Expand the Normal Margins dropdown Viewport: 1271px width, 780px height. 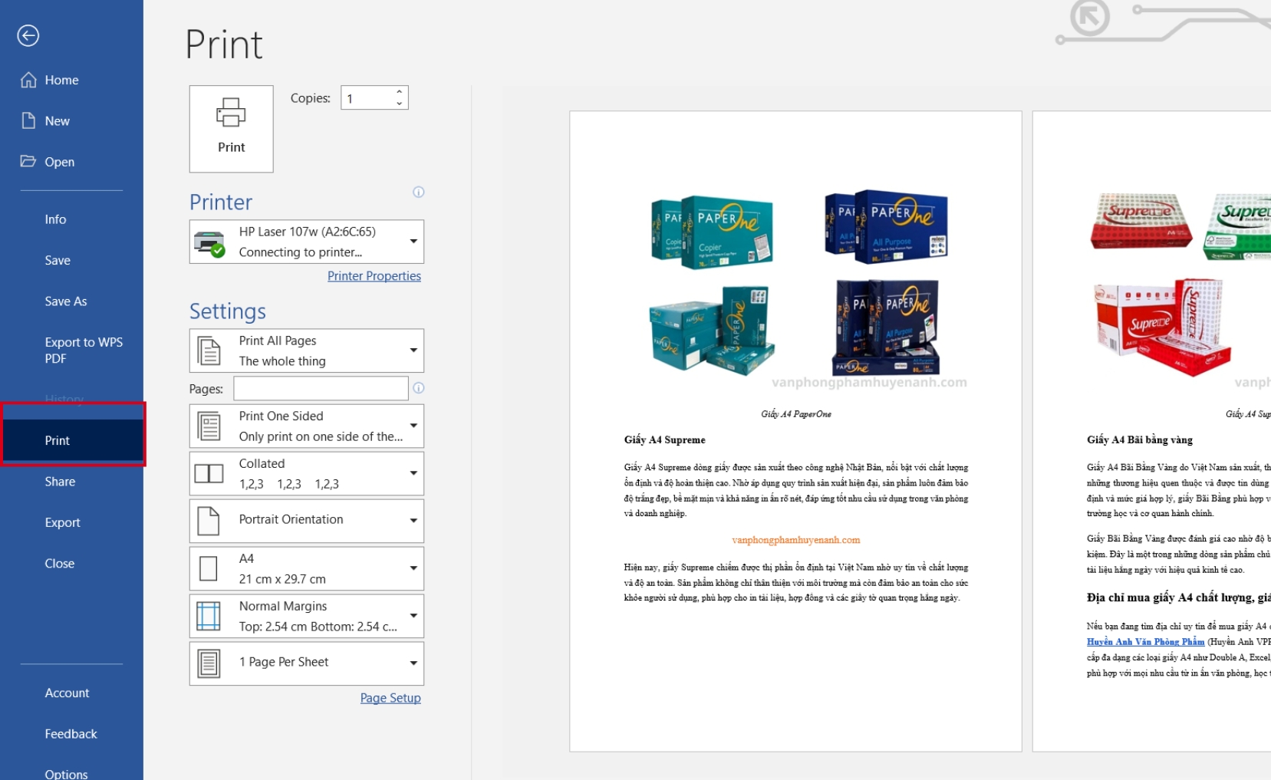[x=413, y=616]
